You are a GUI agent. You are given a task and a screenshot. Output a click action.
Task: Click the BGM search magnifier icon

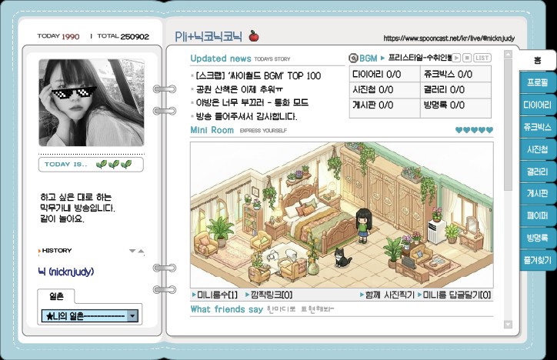point(353,58)
